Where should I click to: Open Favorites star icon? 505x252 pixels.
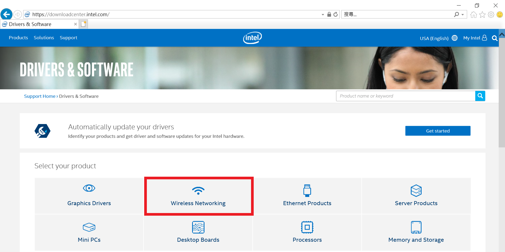tap(482, 14)
